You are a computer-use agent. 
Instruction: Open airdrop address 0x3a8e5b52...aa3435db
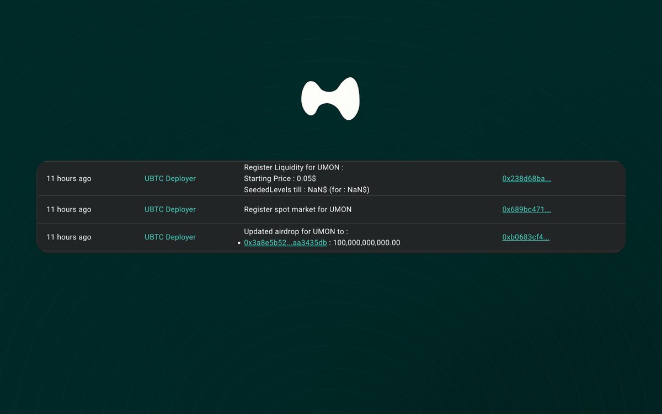[285, 243]
